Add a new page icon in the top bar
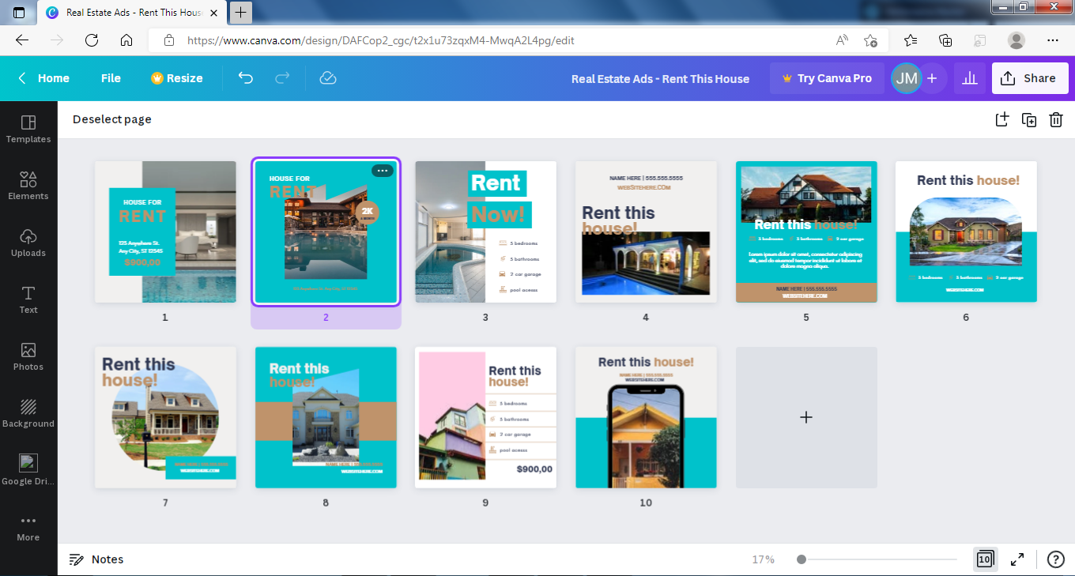This screenshot has height=576, width=1075. click(x=1002, y=119)
